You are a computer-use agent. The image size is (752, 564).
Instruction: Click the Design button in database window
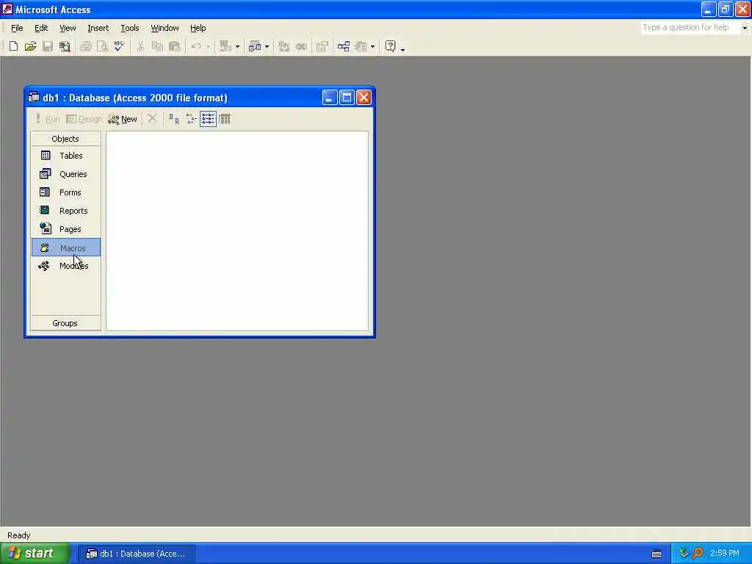point(84,119)
